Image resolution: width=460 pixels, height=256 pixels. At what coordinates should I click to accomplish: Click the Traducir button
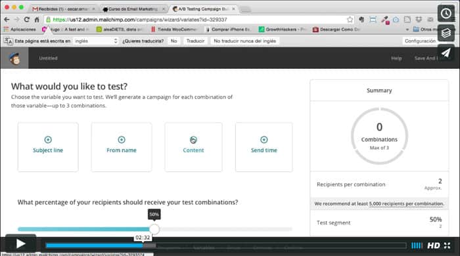pyautogui.click(x=195, y=41)
